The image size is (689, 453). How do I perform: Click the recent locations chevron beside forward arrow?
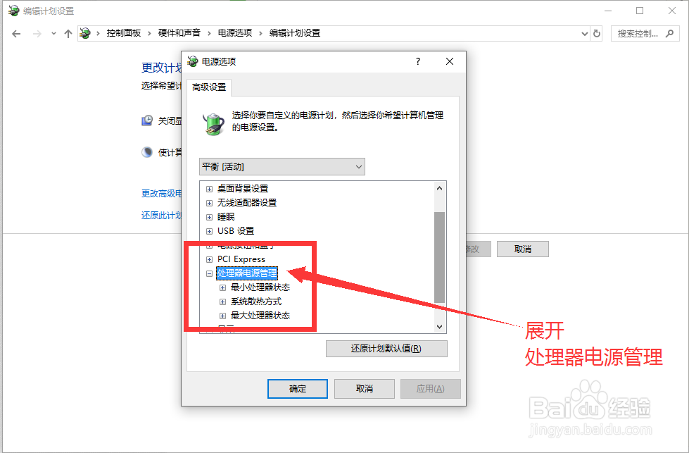coord(53,33)
